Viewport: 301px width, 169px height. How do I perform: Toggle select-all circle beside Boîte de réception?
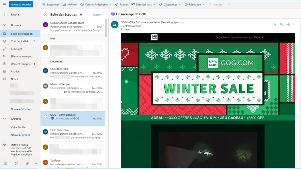coord(45,15)
